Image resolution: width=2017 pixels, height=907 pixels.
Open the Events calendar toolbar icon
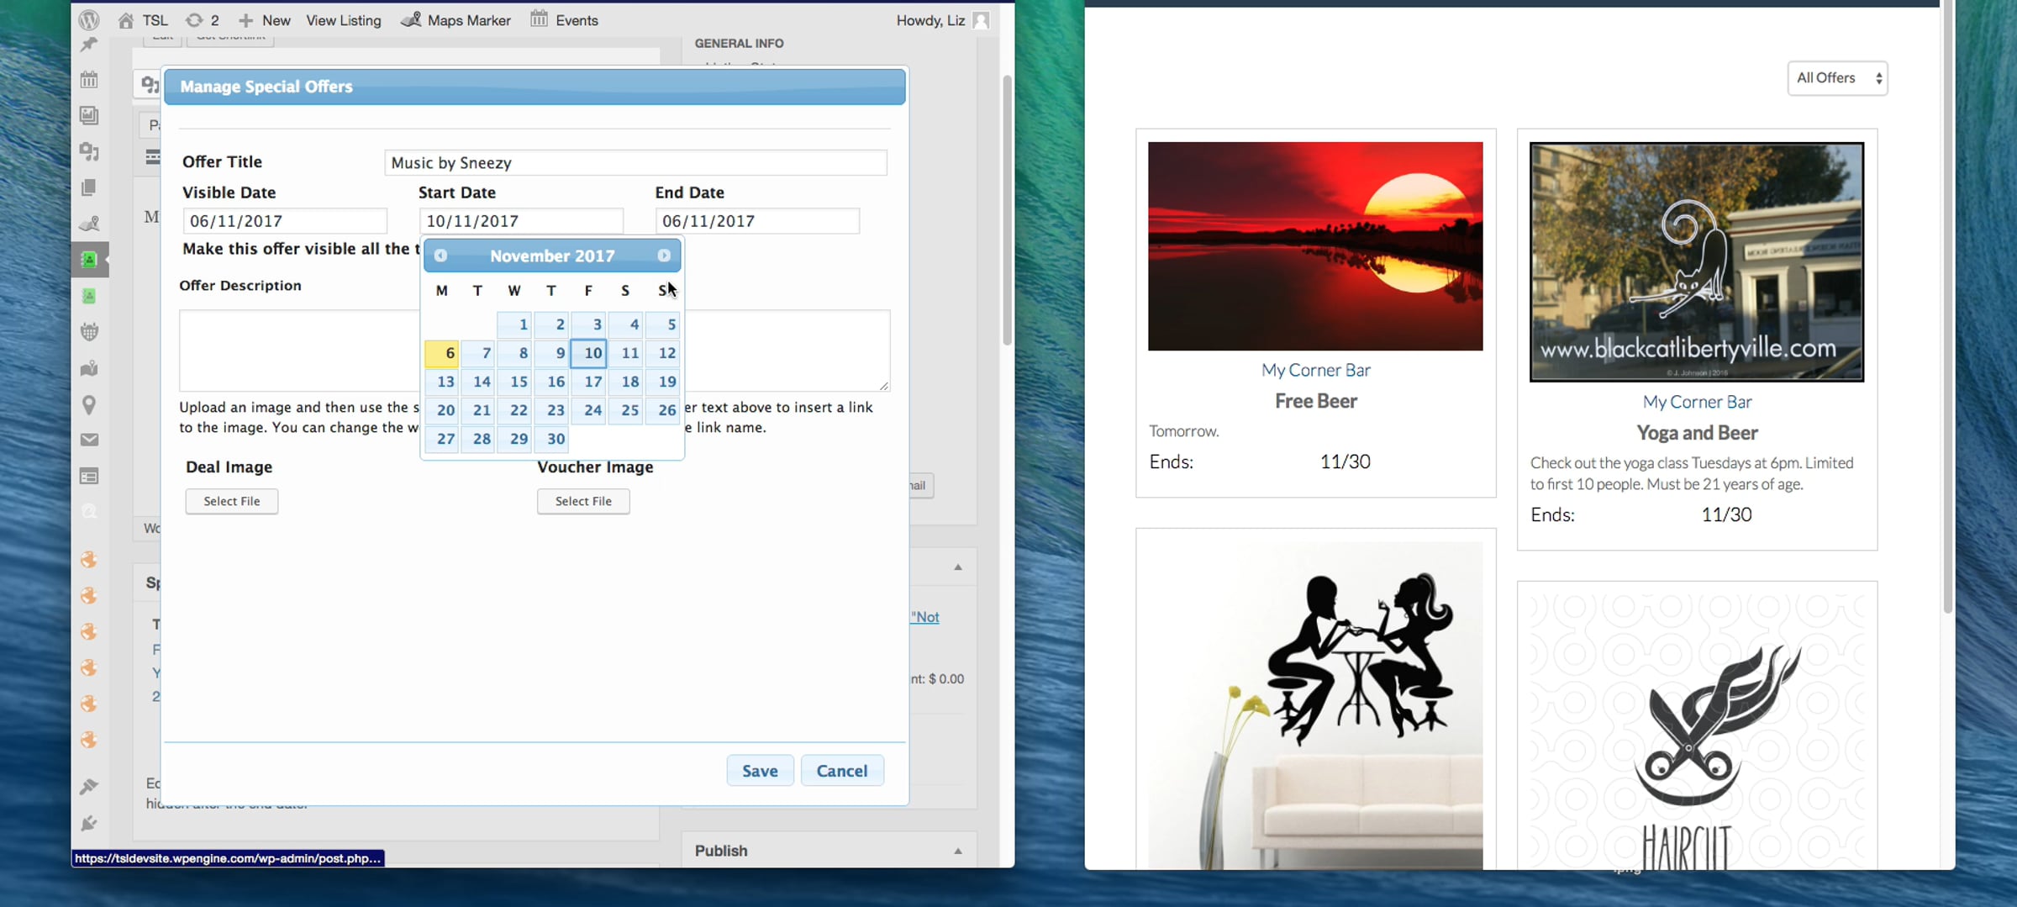[539, 18]
